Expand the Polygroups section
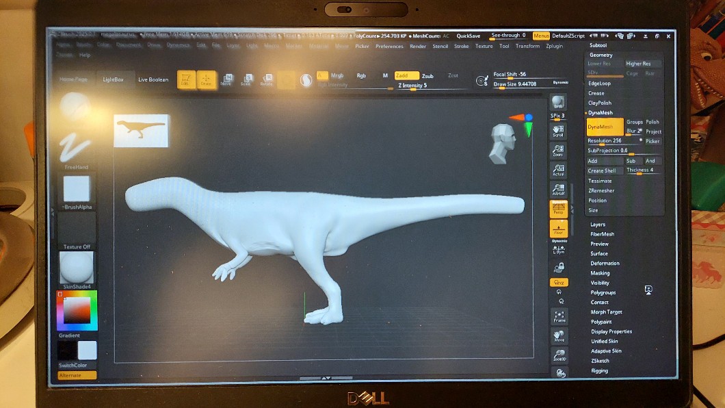 point(603,292)
